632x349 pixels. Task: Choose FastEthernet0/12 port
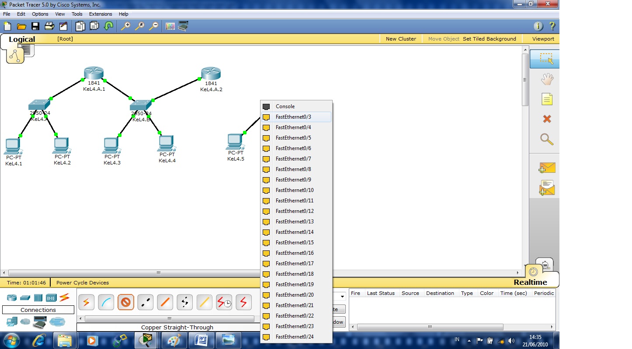(x=296, y=211)
